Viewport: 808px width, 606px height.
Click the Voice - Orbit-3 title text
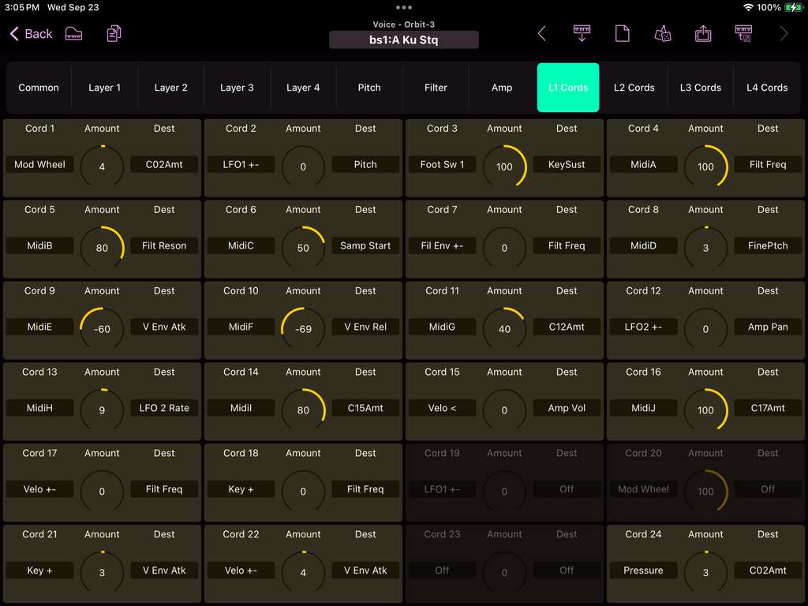coord(404,24)
